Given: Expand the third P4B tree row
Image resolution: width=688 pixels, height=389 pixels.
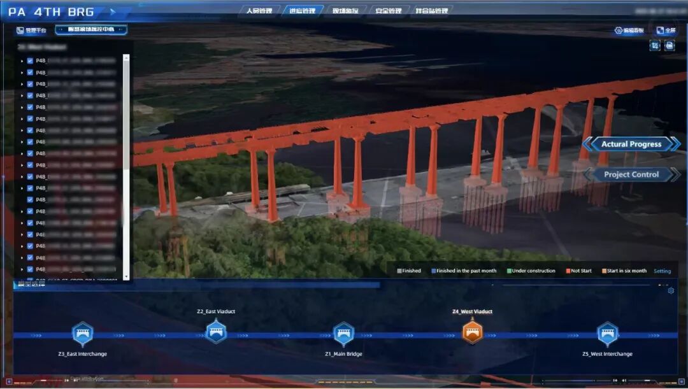Looking at the screenshot, I should [x=22, y=84].
